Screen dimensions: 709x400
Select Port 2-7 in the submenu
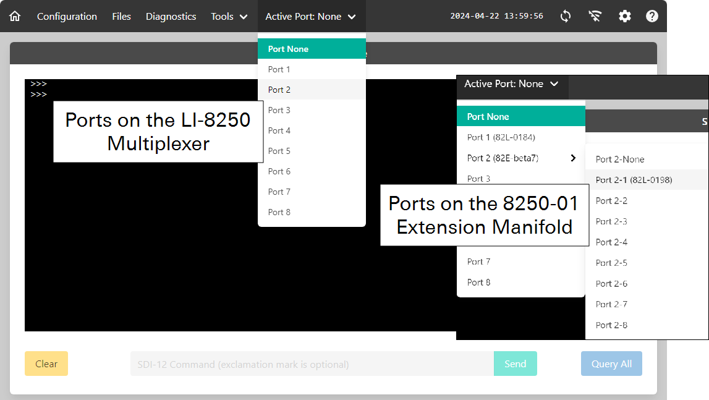click(x=647, y=304)
